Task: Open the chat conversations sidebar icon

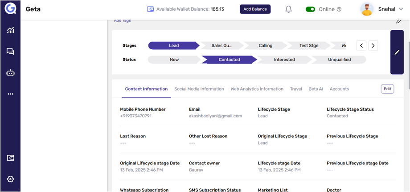Action: (10, 52)
